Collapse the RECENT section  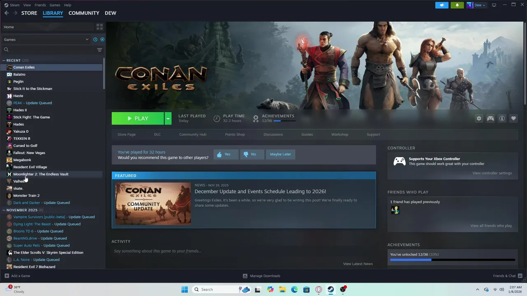4,60
